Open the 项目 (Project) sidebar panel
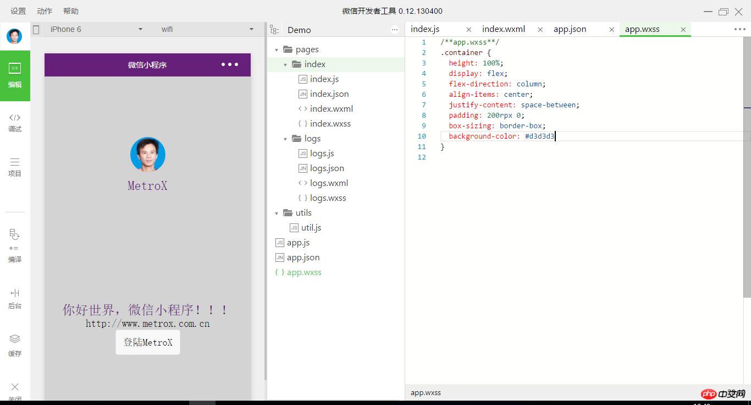Image resolution: width=751 pixels, height=405 pixels. click(x=15, y=167)
